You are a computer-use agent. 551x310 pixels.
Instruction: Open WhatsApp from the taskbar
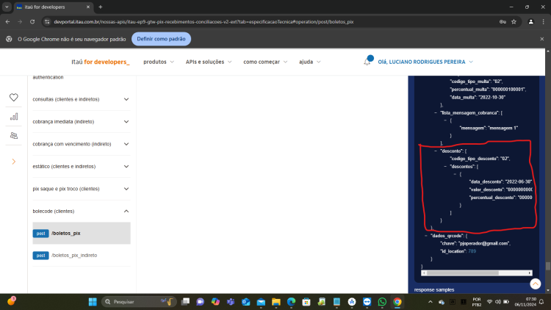tap(382, 302)
